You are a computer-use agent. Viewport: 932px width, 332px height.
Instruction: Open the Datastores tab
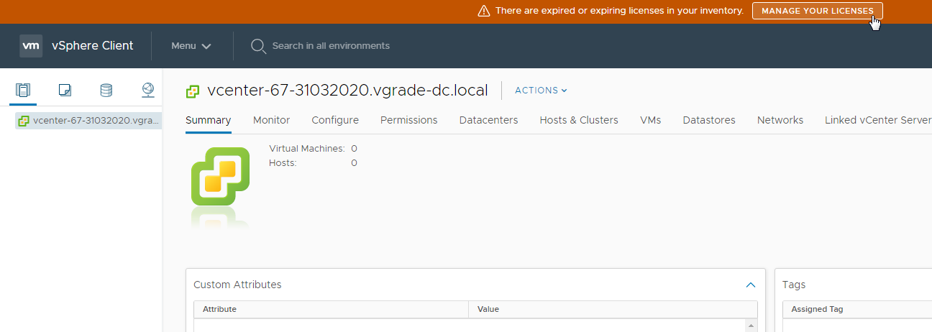[708, 120]
